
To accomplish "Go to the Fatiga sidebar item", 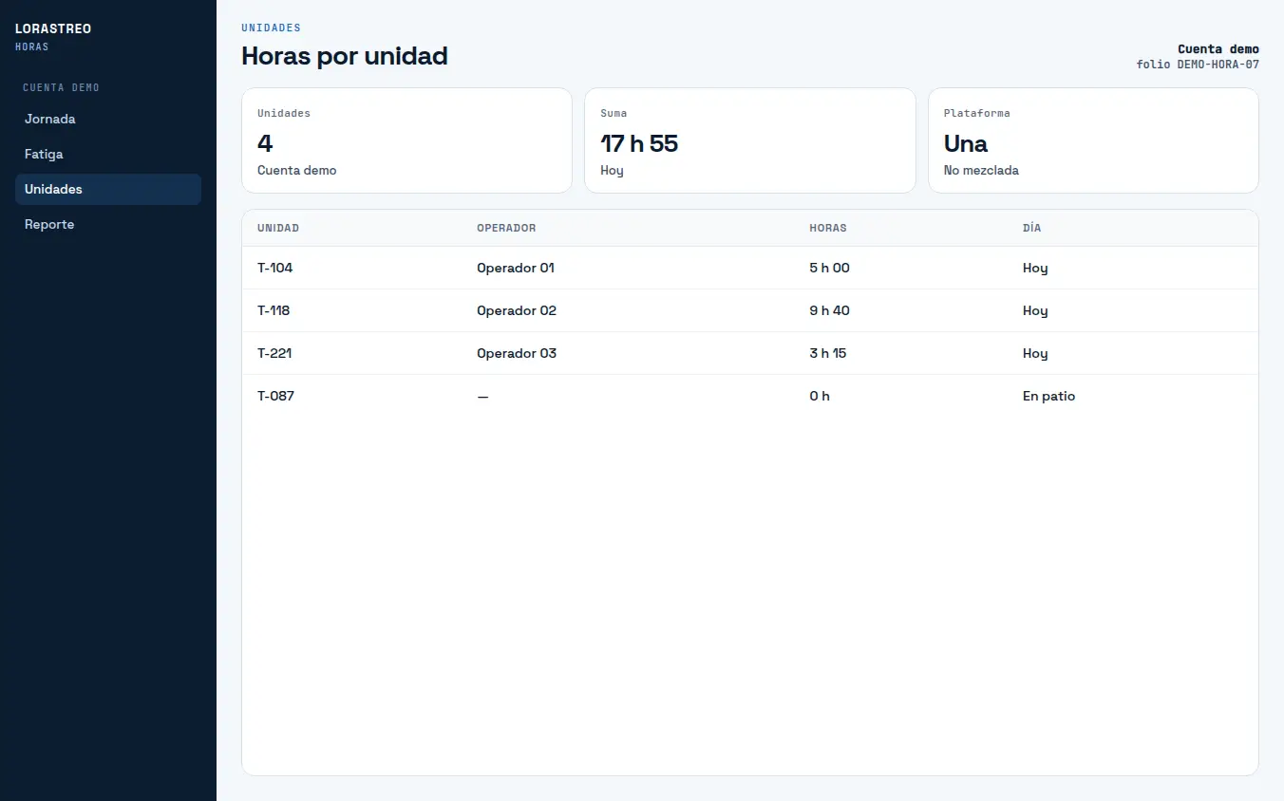I will tap(108, 154).
